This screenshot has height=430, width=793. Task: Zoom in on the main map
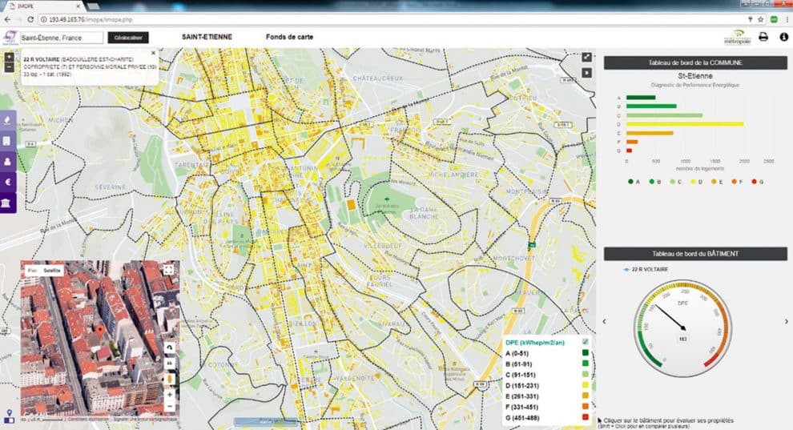8,57
